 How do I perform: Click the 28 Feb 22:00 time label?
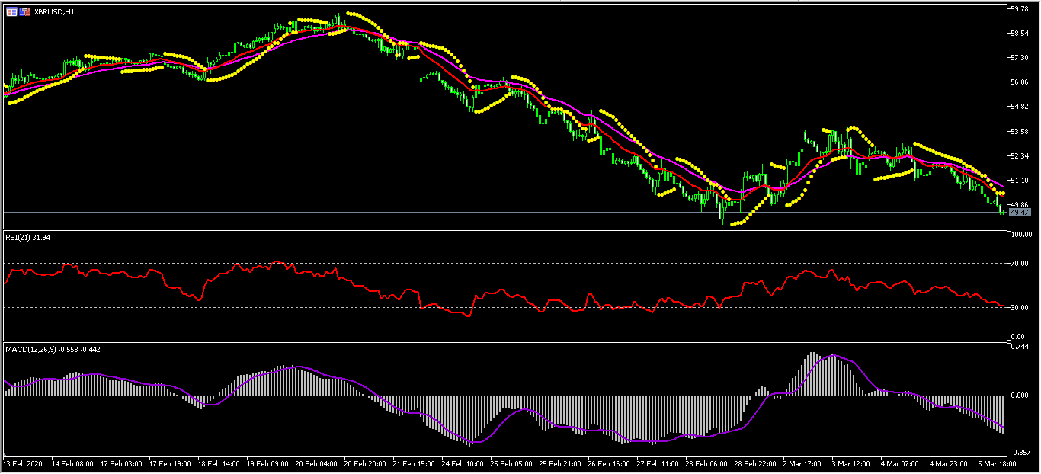755,463
